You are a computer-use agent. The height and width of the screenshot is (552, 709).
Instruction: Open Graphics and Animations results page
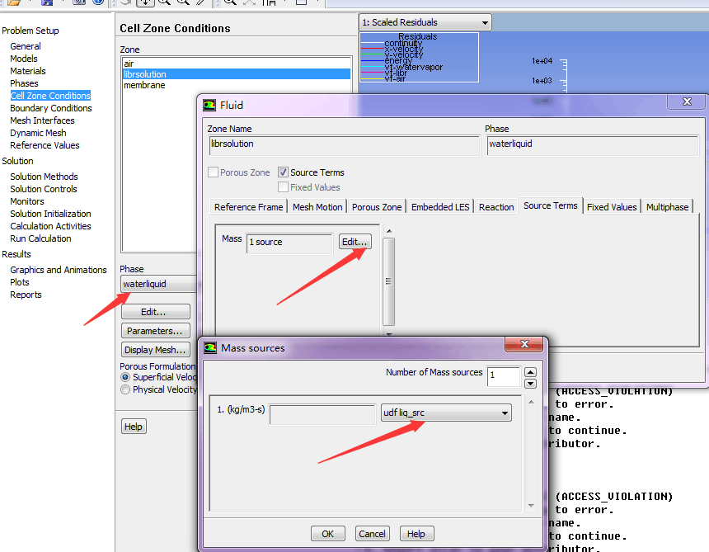click(59, 270)
